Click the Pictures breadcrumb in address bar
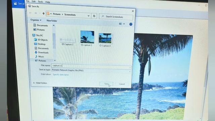 57,14
